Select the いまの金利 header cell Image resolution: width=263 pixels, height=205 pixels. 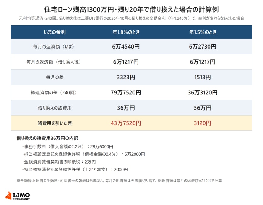click(55, 32)
